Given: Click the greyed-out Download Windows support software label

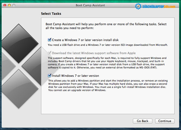Looking at the screenshot, I should 89,53.
